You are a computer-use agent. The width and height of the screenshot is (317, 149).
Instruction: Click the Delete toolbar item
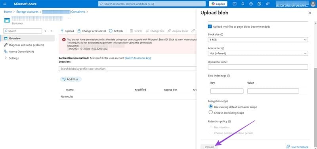pos(136,31)
